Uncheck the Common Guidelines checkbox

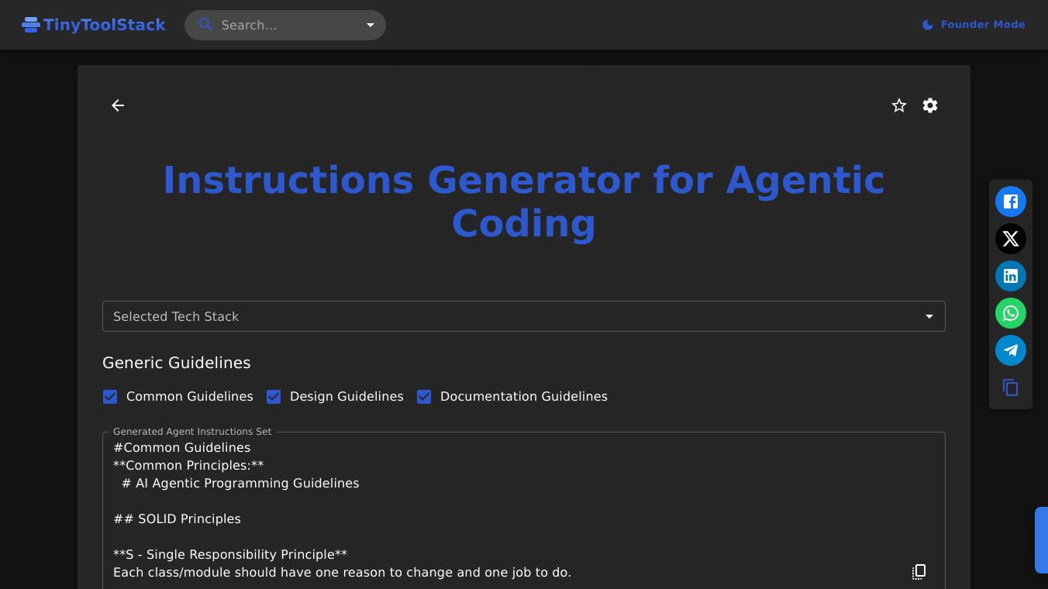click(x=110, y=397)
